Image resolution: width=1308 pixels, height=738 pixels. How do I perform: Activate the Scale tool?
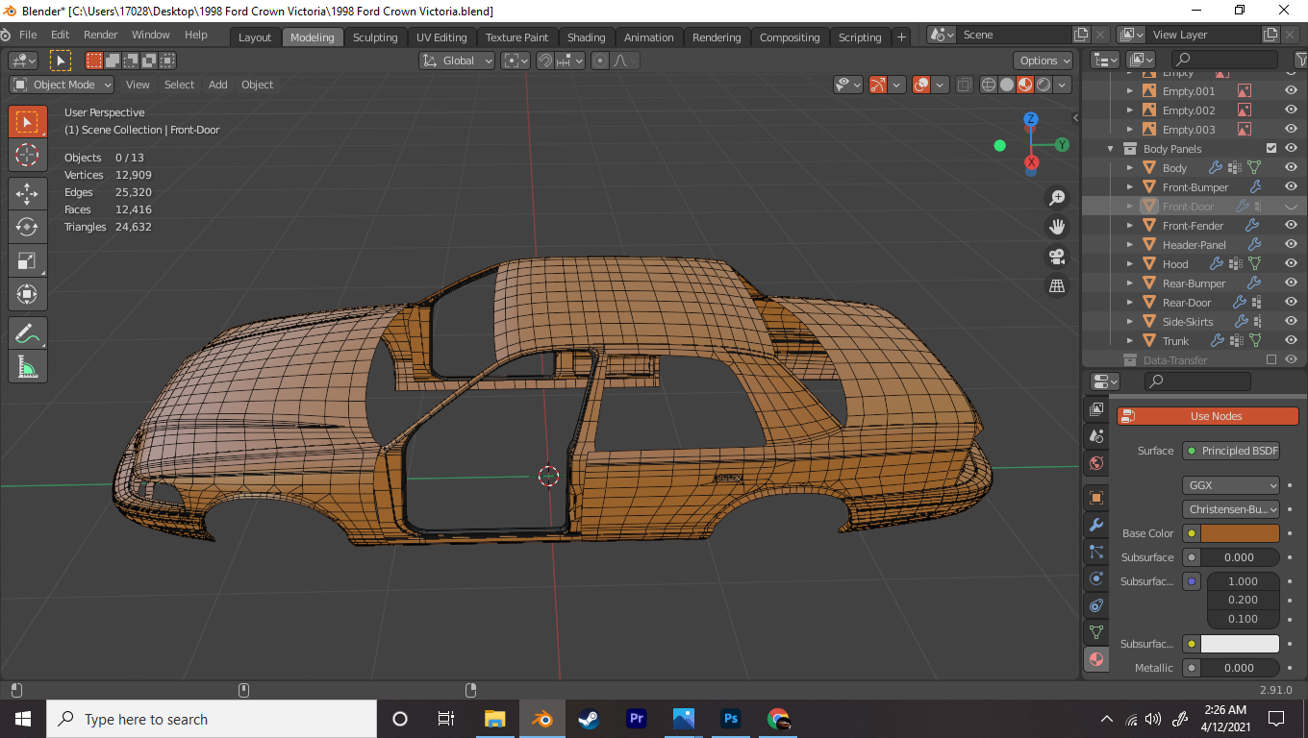coord(27,260)
